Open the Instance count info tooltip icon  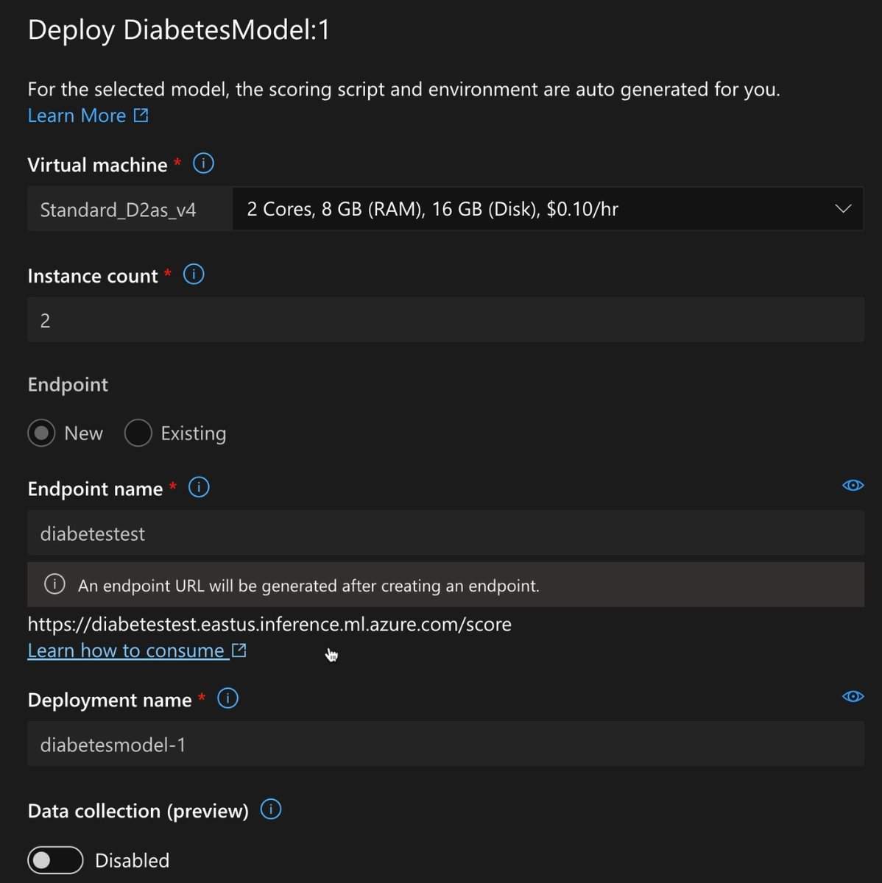pos(194,274)
